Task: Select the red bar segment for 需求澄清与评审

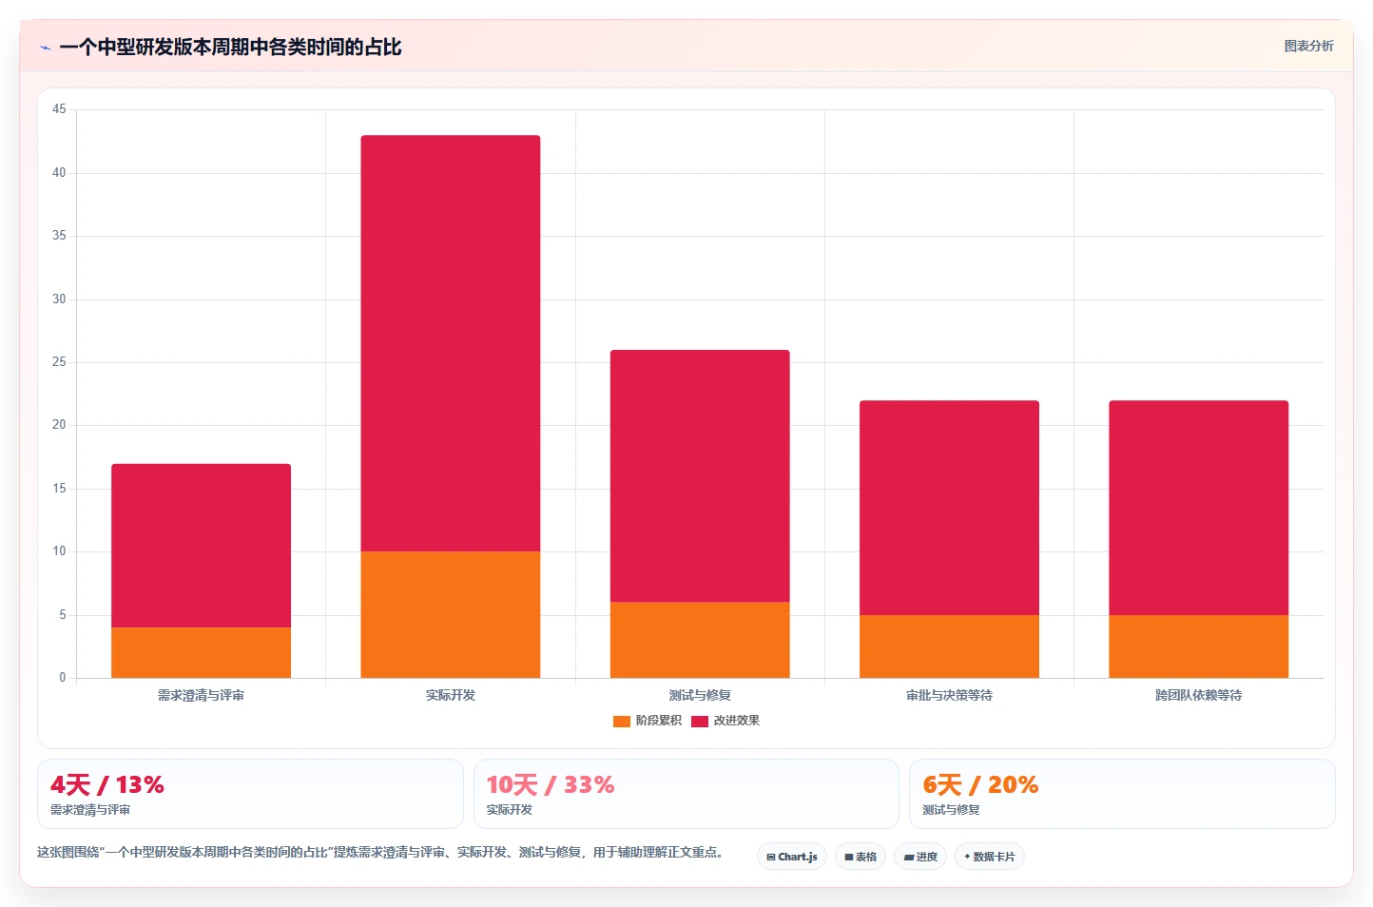Action: click(x=201, y=546)
